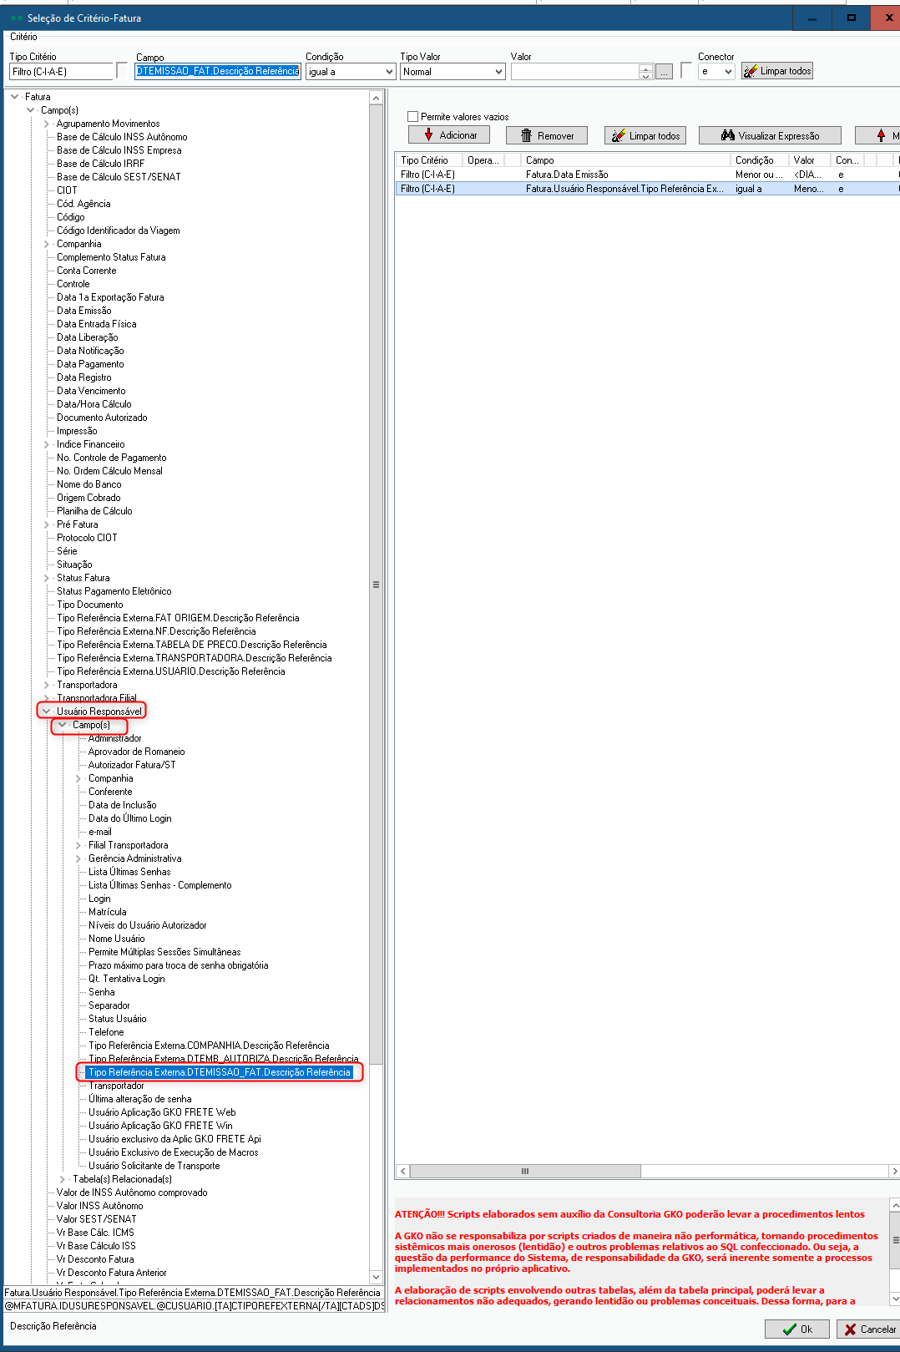Viewport: 900px width, 1352px height.
Task: Expand Agrupamento Movimentos node
Action: (x=47, y=124)
